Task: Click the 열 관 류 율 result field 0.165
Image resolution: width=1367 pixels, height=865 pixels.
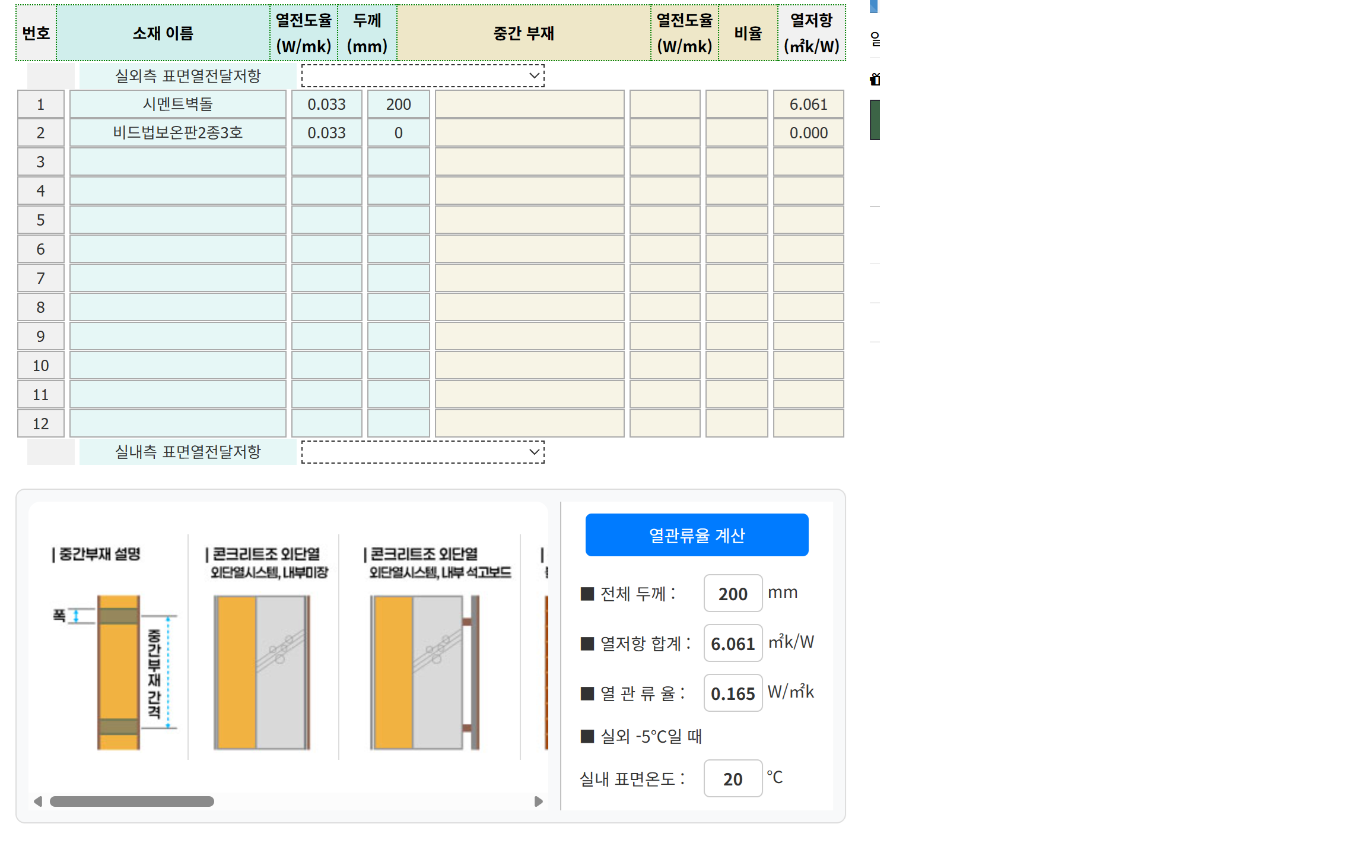Action: point(733,693)
